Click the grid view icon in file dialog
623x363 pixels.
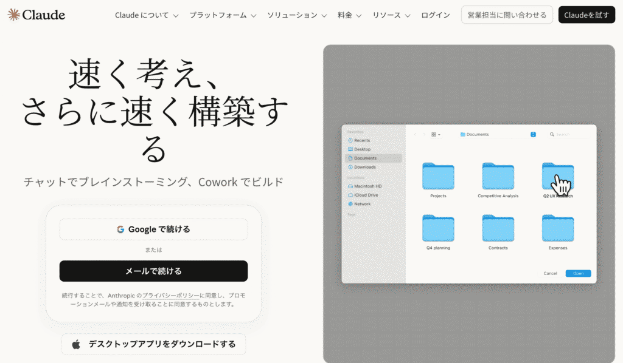click(x=433, y=134)
